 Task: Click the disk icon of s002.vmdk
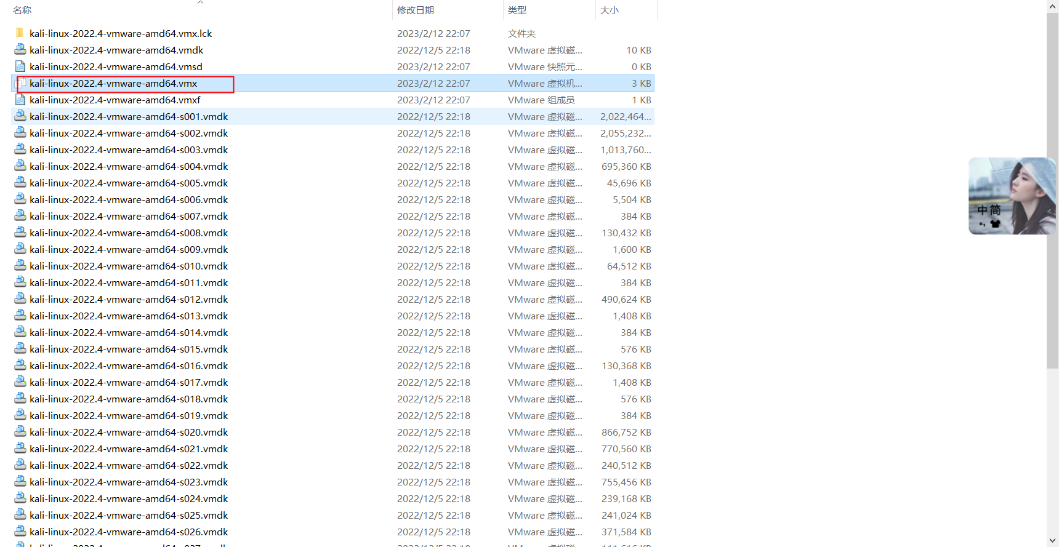coord(20,132)
